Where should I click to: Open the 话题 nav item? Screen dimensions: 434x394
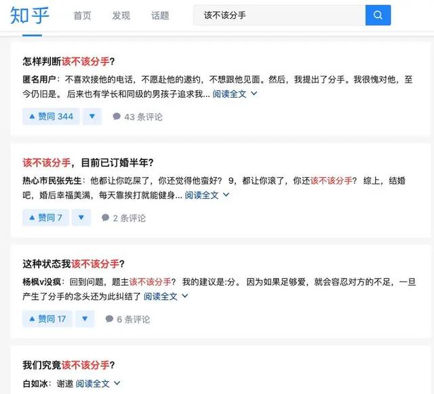pyautogui.click(x=160, y=16)
